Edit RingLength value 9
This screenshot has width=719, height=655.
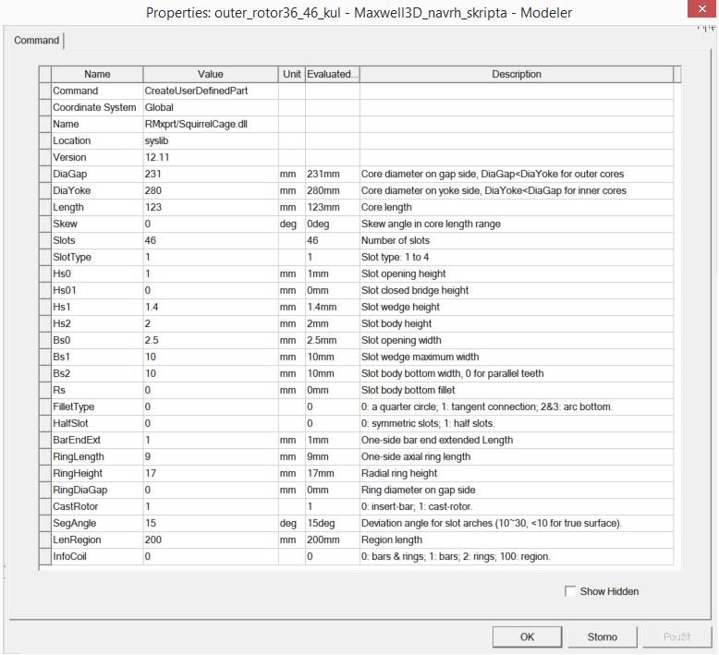tap(211, 457)
